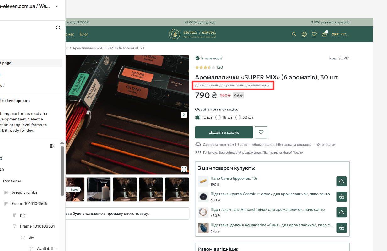Switch language to РУС
The image size is (387, 251).
click(344, 34)
